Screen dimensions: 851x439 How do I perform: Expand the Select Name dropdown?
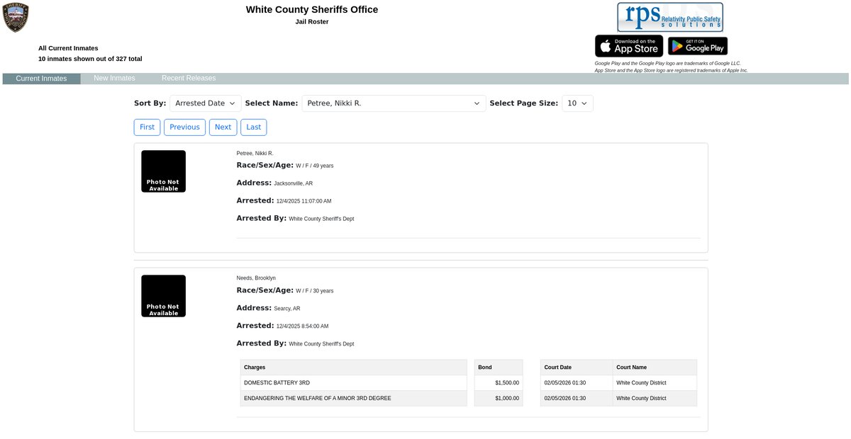click(x=394, y=103)
